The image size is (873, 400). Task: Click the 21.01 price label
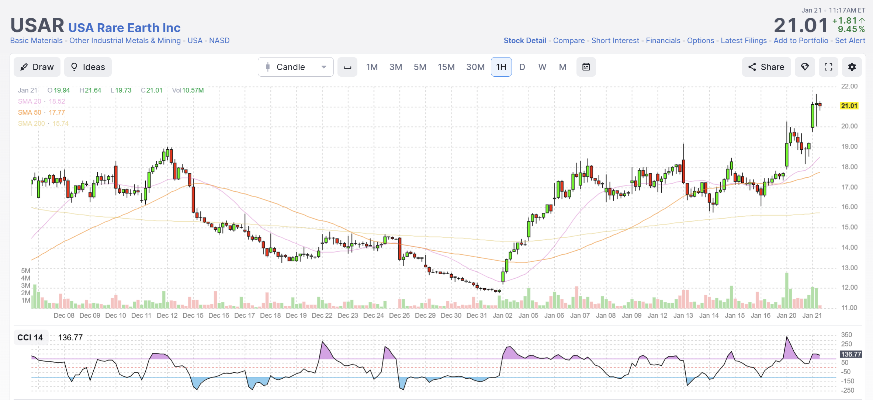click(849, 106)
